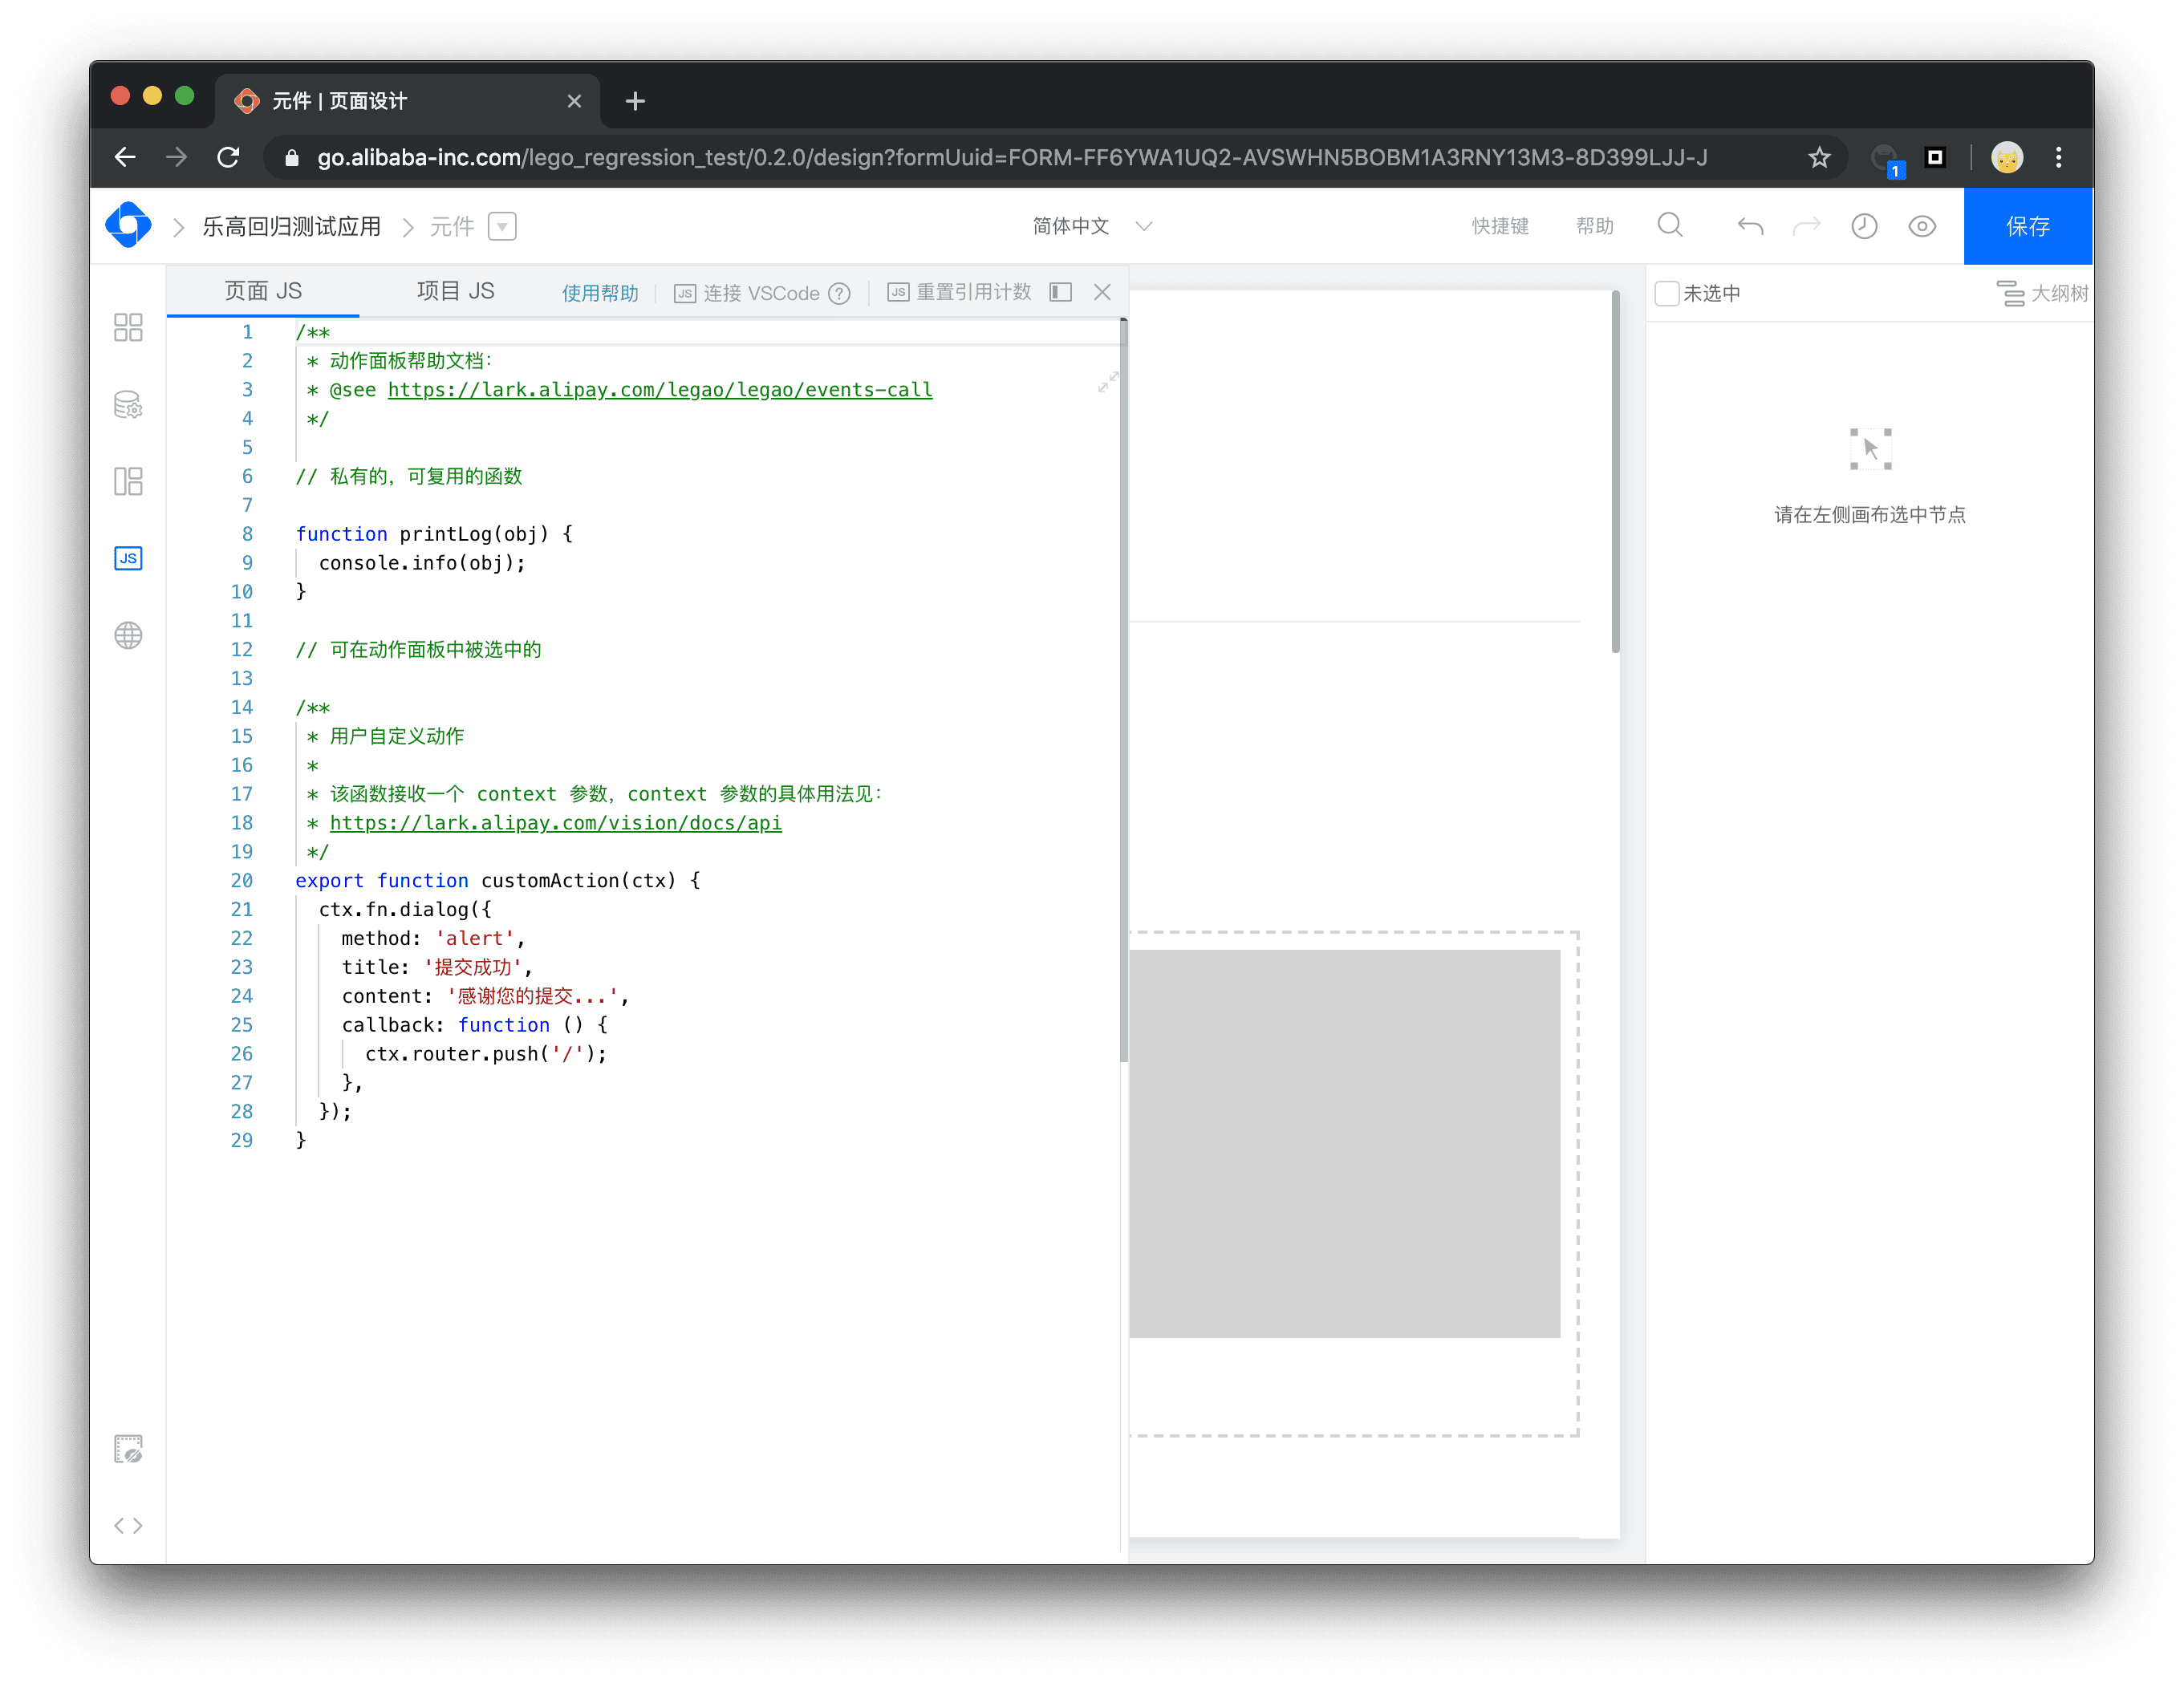Click the JS action panel icon
2184x1683 pixels.
pos(128,558)
